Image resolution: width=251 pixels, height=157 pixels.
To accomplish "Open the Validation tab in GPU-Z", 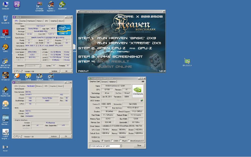I will [x=112, y=82].
